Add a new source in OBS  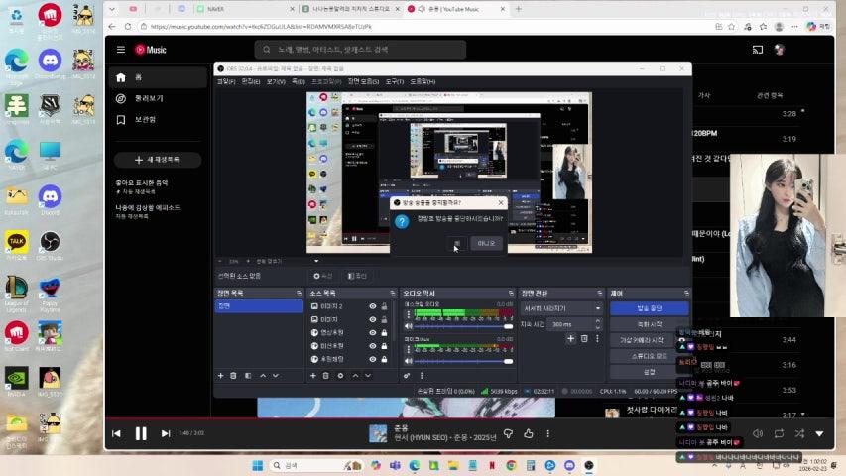pos(314,375)
